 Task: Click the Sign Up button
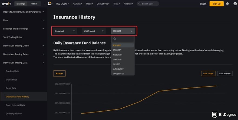click(x=216, y=4)
